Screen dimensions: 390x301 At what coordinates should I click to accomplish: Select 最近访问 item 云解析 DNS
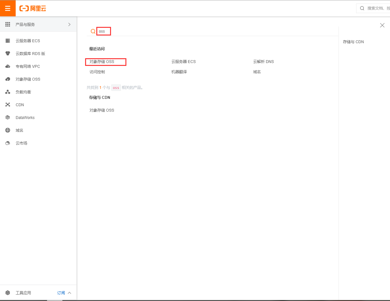pyautogui.click(x=263, y=61)
